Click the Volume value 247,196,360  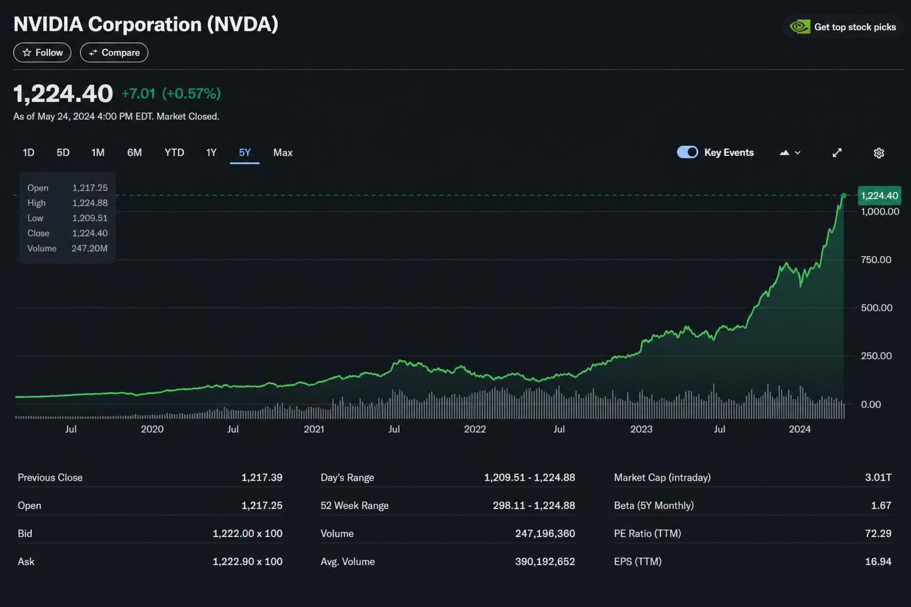click(545, 533)
